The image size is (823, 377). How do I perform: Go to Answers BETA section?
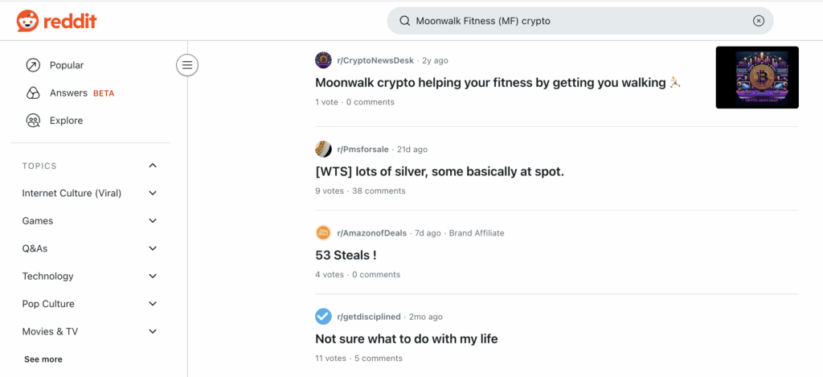(x=68, y=92)
